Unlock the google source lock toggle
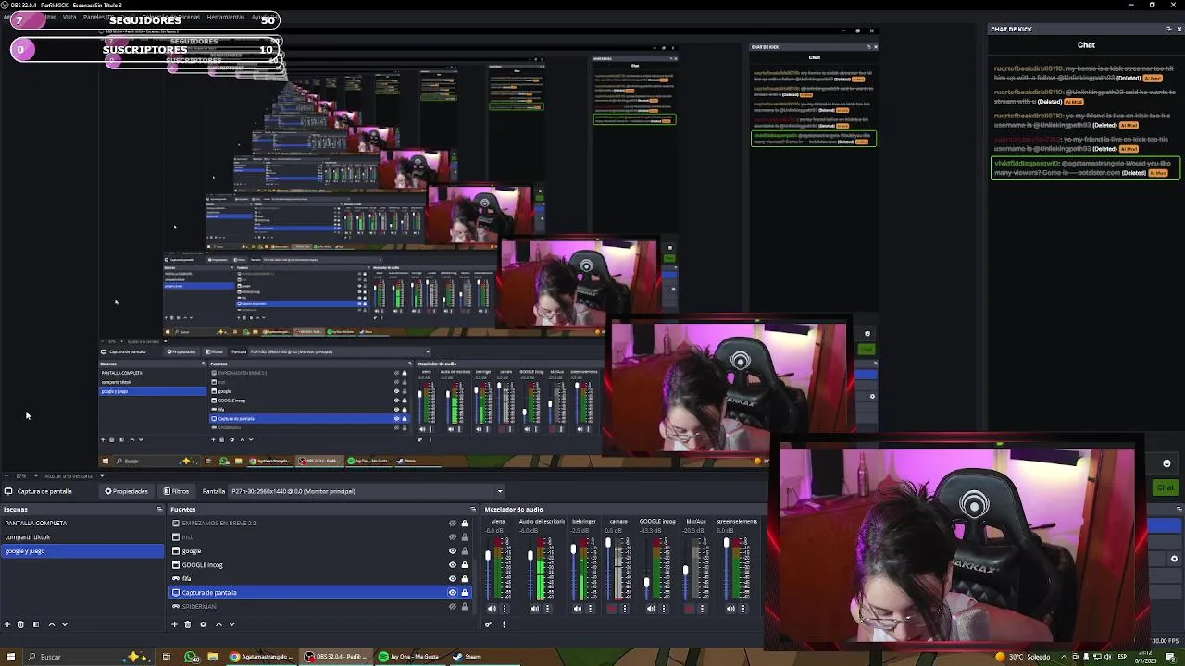The height and width of the screenshot is (666, 1185). pyautogui.click(x=465, y=551)
